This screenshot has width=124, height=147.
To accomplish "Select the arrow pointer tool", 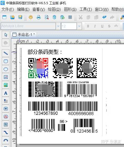I will 6,35.
